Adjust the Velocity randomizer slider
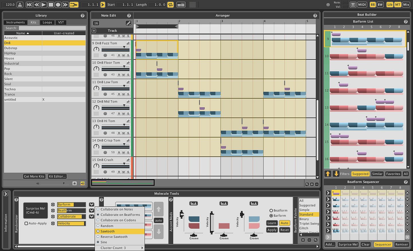This screenshot has height=251, width=413. [71, 223]
